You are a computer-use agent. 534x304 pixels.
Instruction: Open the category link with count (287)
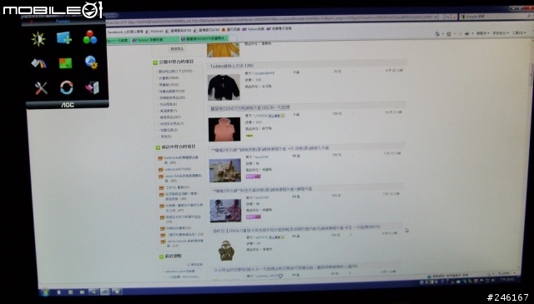[x=170, y=117]
